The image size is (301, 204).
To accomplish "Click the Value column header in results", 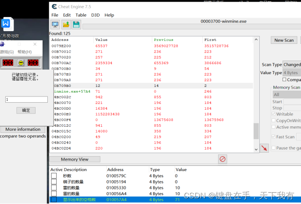I will [x=123, y=40].
